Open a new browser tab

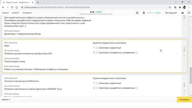point(38,2)
